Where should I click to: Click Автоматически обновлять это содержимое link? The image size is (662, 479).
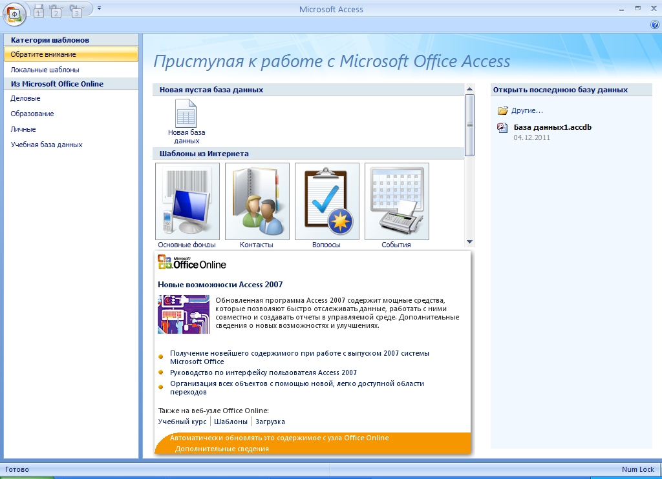279,438
